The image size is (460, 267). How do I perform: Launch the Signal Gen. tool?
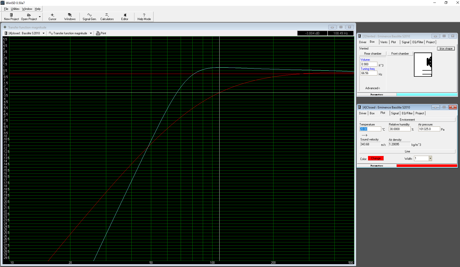(89, 17)
